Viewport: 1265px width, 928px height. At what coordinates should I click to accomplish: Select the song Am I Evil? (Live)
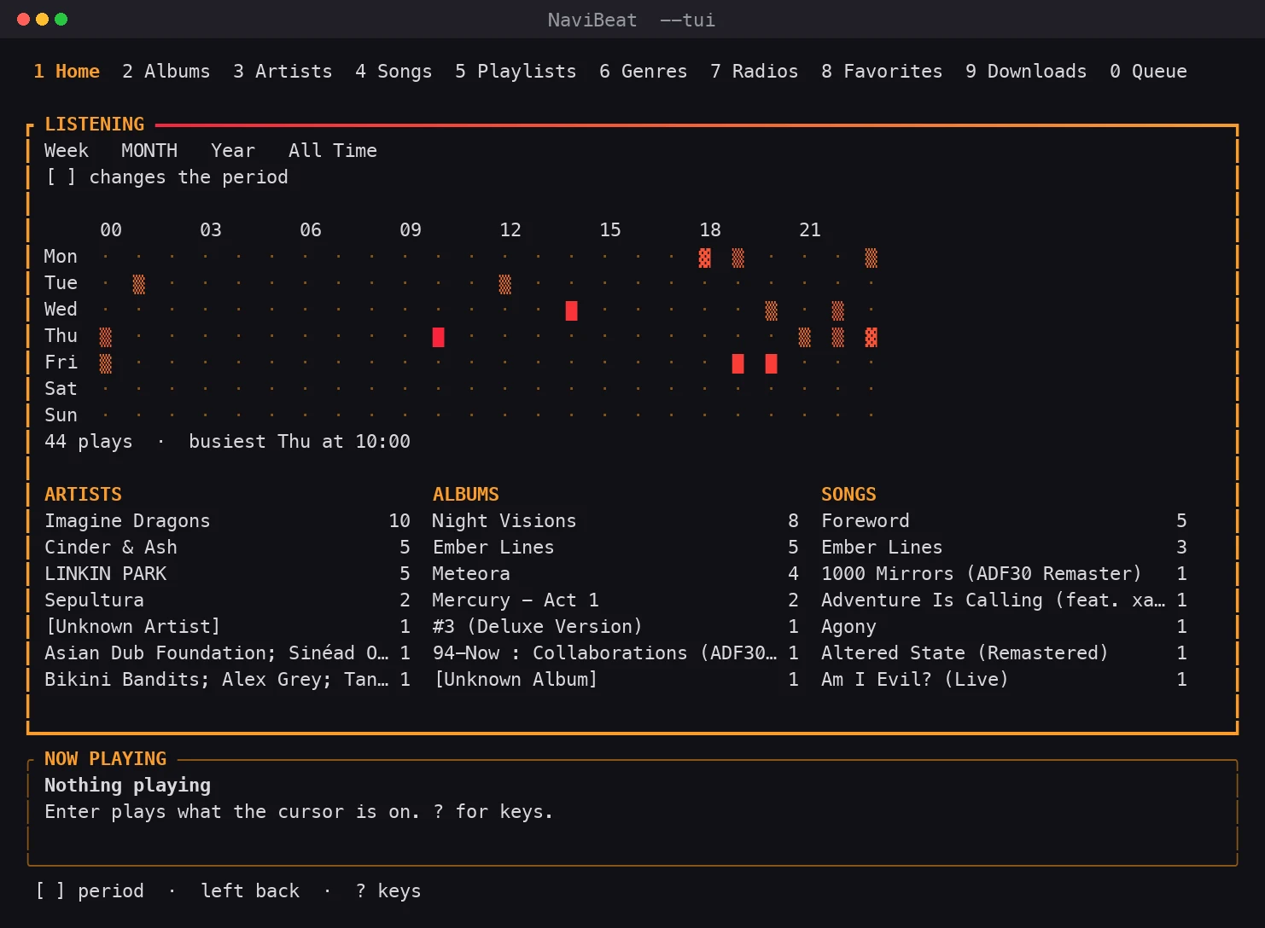click(1004, 680)
